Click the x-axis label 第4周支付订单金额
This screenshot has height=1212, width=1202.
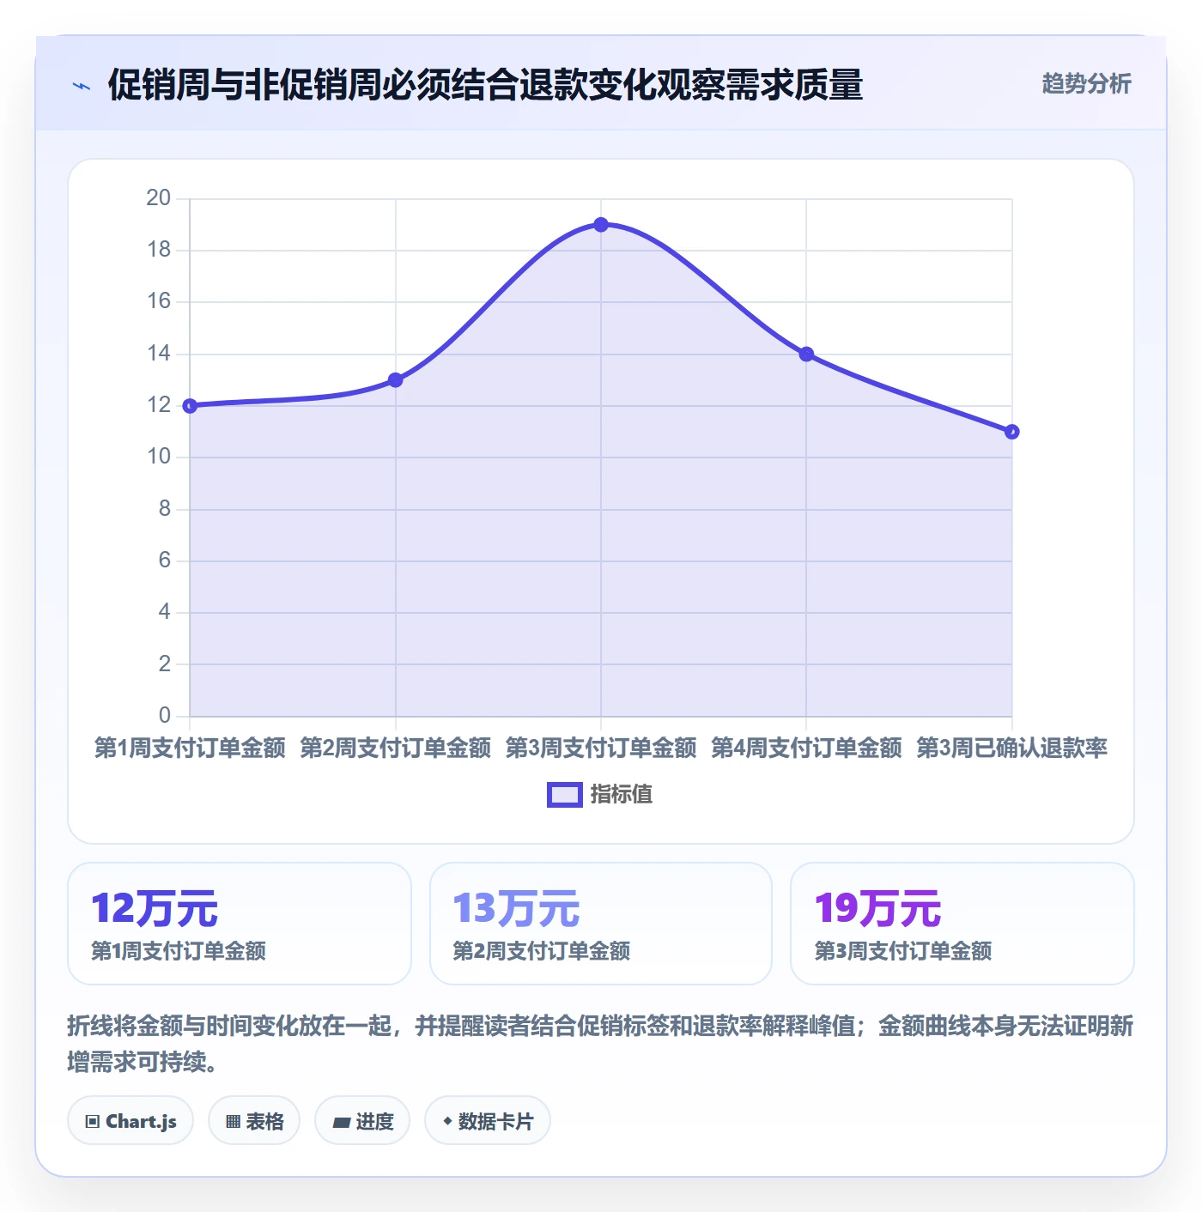pos(806,748)
